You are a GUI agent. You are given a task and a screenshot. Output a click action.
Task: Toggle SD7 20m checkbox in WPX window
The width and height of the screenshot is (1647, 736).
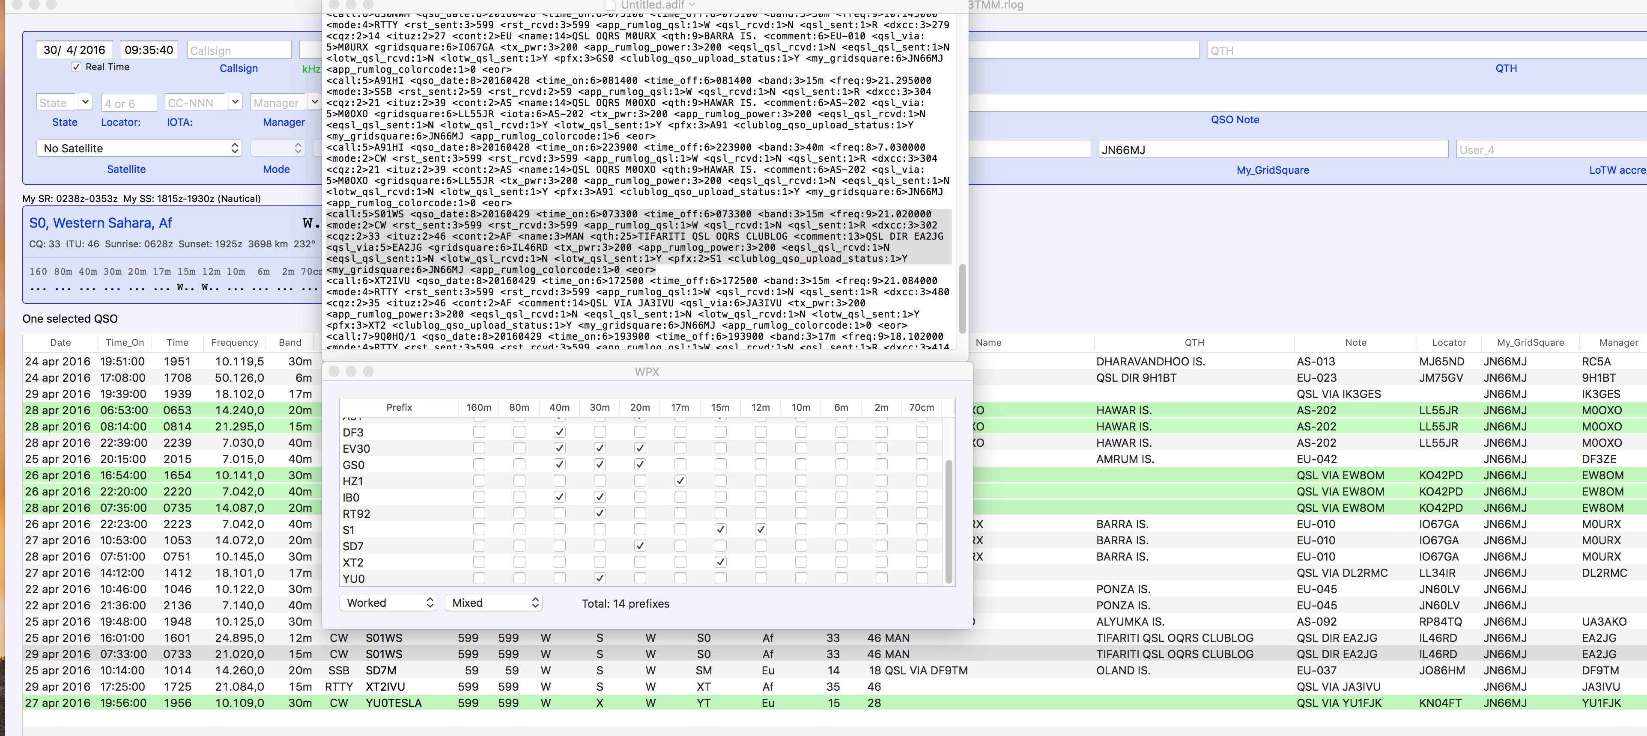[640, 546]
